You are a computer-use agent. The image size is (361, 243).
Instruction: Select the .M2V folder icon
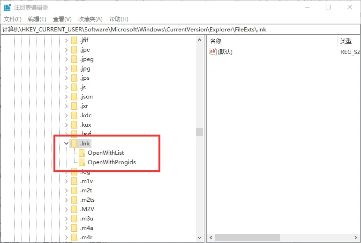(x=74, y=209)
